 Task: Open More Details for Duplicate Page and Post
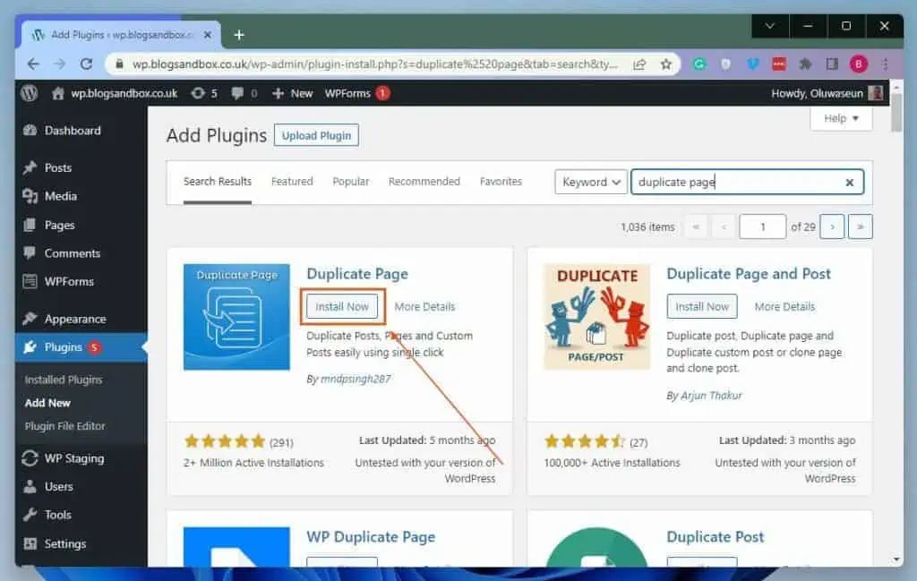pyautogui.click(x=784, y=306)
